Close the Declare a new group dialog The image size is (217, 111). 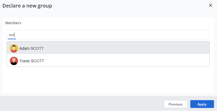click(211, 5)
